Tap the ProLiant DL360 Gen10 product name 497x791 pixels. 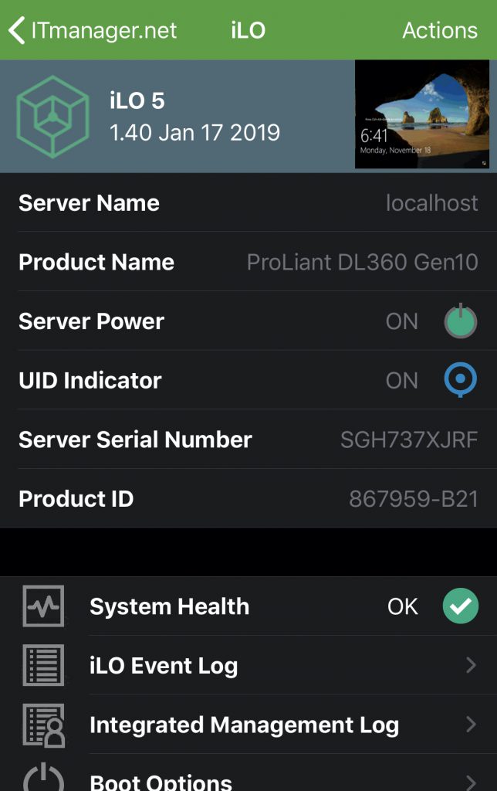pyautogui.click(x=363, y=263)
